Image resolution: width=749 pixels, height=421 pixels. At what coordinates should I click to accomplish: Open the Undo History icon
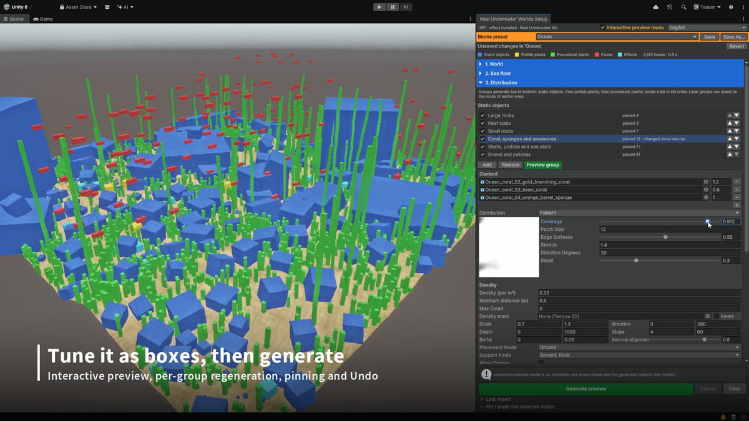670,7
